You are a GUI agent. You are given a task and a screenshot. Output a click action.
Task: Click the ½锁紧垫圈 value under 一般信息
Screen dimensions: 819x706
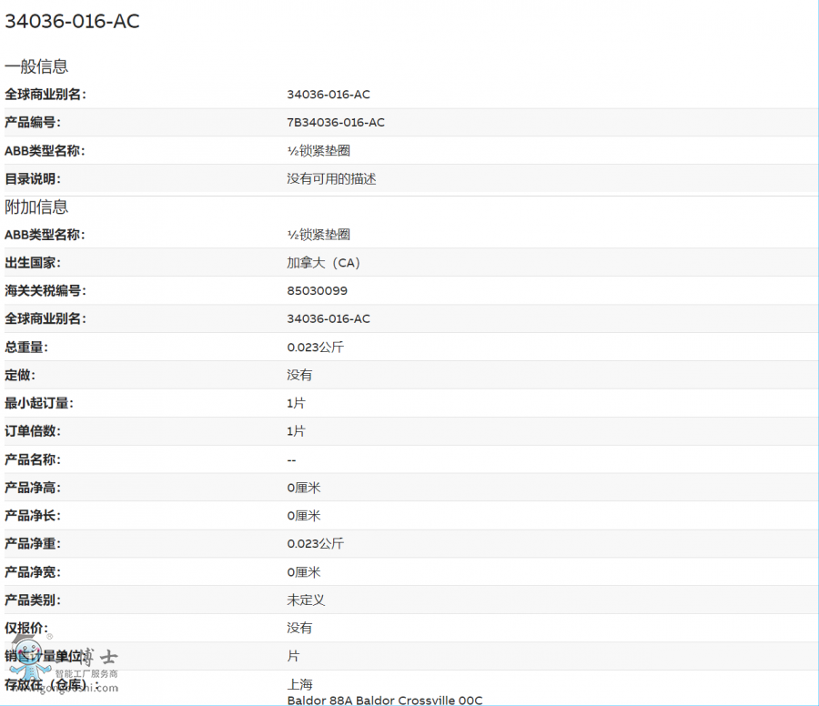pos(318,151)
